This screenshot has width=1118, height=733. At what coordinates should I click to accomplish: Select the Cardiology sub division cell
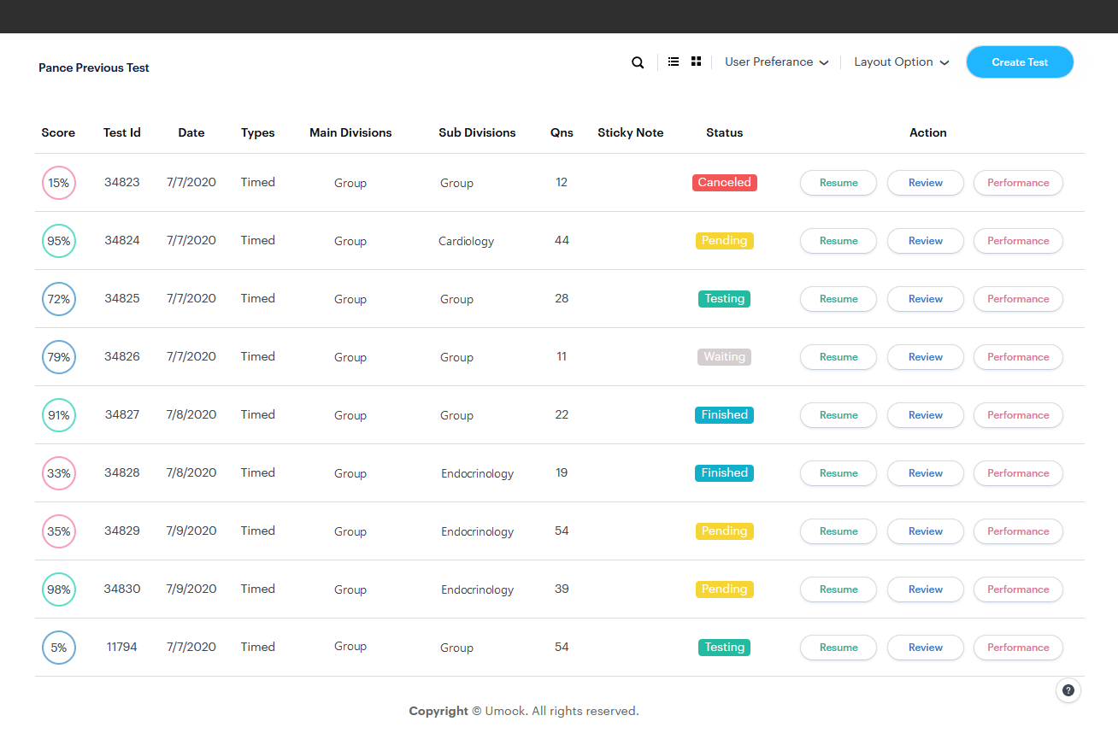click(x=467, y=241)
